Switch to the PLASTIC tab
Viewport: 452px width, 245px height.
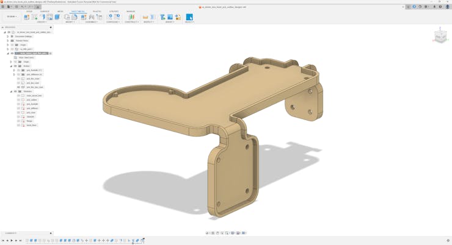(97, 11)
